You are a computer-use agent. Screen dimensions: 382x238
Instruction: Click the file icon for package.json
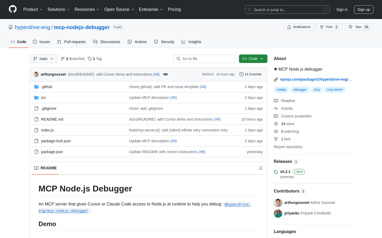click(36, 152)
